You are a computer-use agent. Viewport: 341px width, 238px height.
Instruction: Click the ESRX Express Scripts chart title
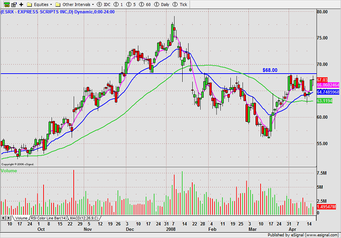58,12
